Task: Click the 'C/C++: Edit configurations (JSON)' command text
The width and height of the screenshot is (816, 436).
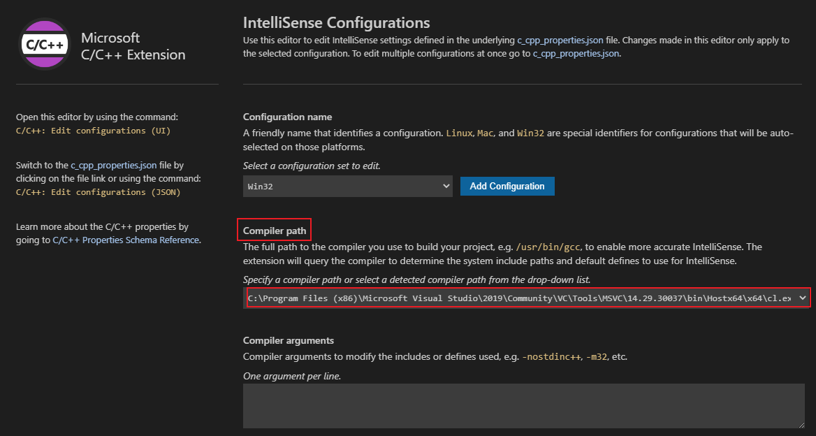Action: (99, 192)
